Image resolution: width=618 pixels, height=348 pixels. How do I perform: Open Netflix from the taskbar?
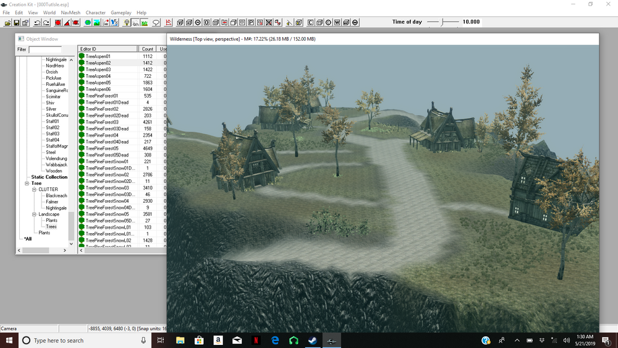tap(256, 340)
